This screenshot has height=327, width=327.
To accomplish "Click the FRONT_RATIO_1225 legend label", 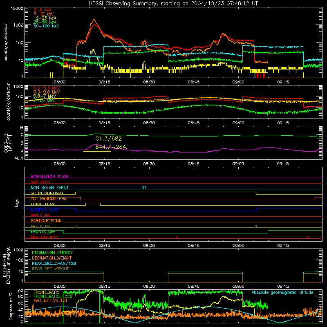I will [53, 296].
